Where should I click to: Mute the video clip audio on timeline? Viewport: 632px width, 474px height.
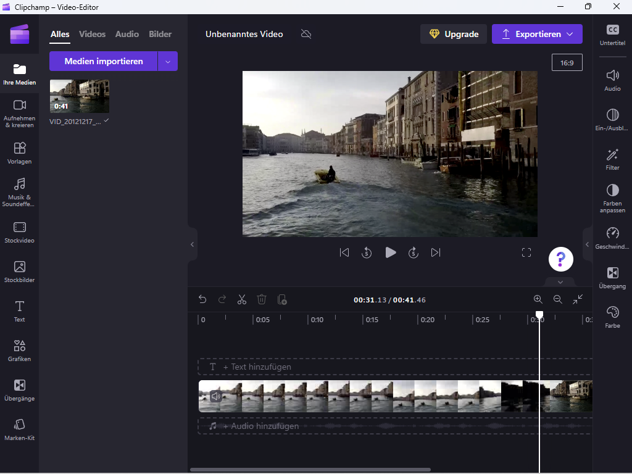[215, 396]
